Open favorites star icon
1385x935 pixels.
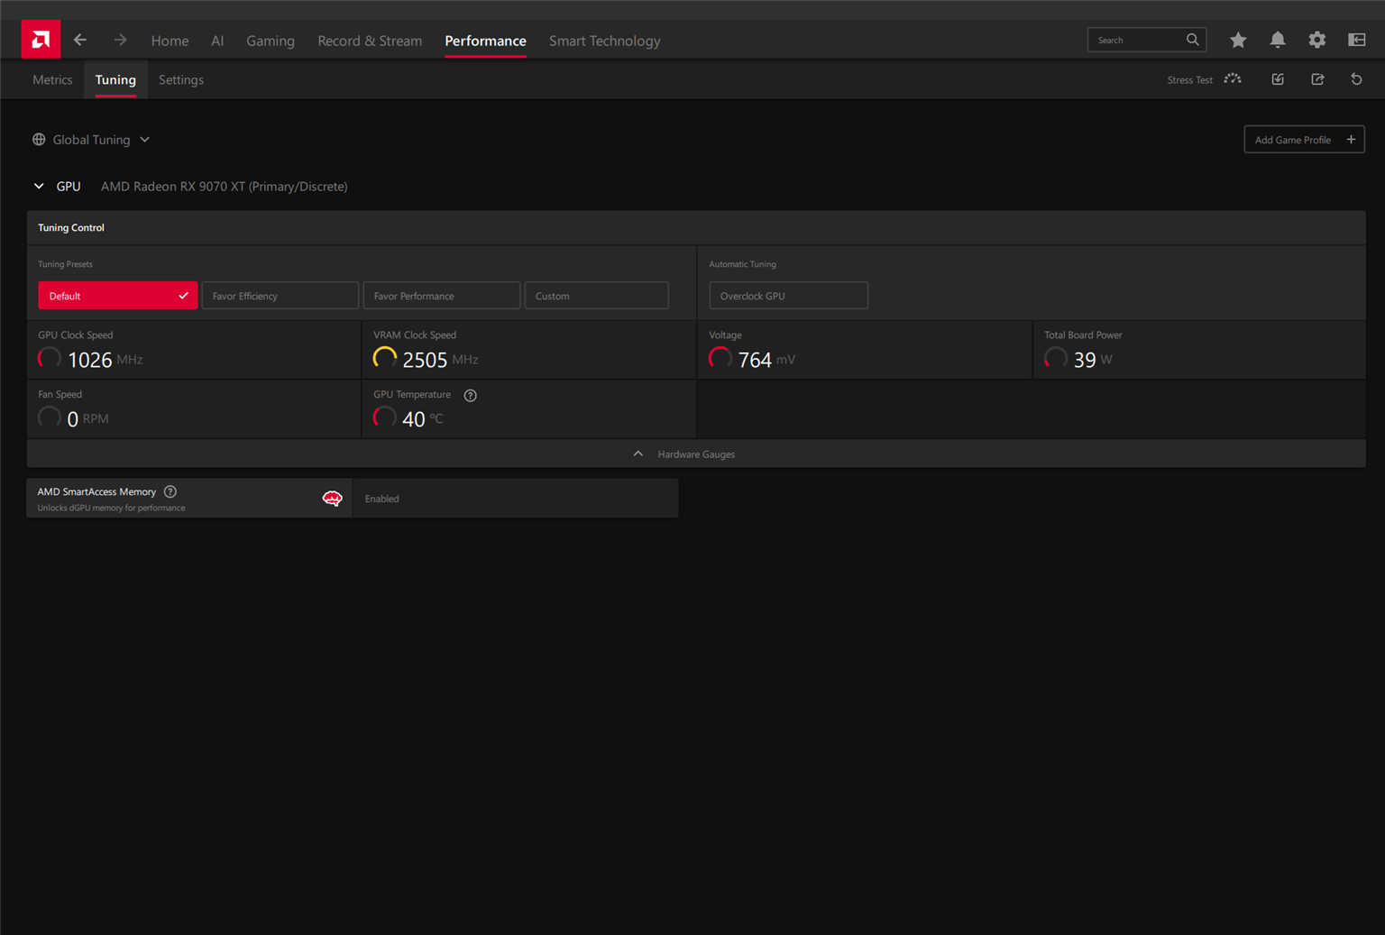[1238, 40]
